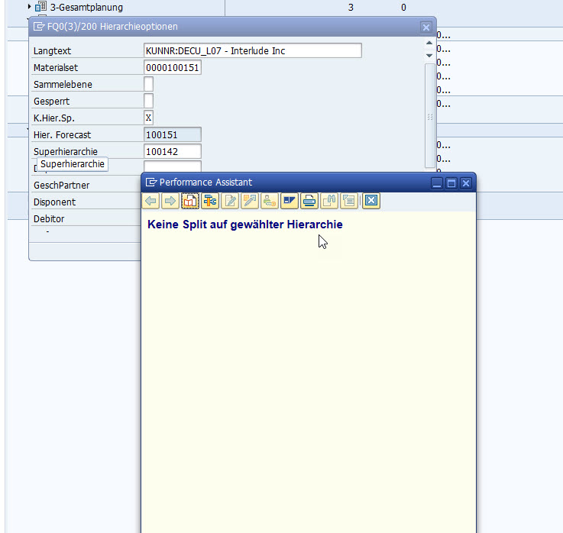Click the pencil edit documentation icon

(229, 201)
